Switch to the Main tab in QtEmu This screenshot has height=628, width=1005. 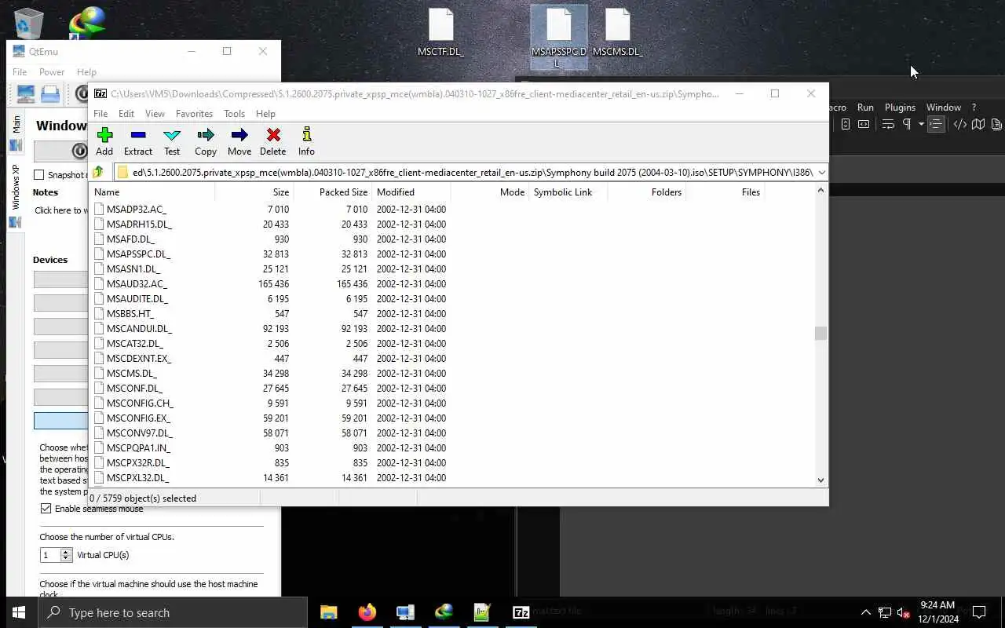[16, 132]
